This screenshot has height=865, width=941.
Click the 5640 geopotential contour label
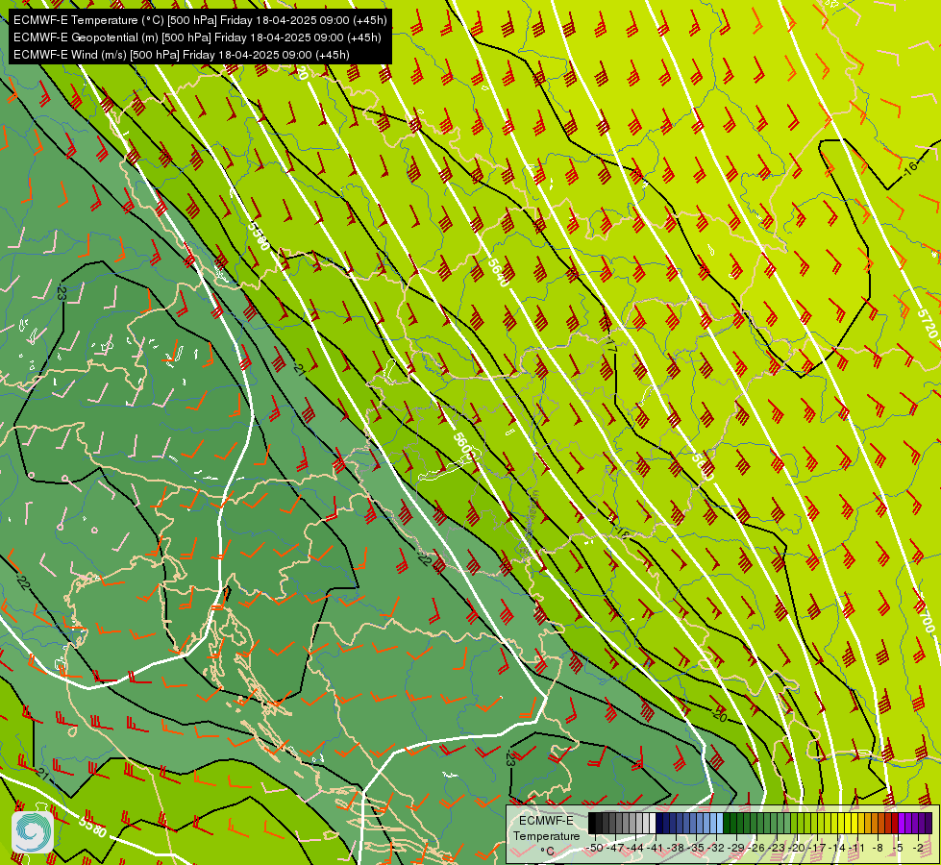(498, 273)
